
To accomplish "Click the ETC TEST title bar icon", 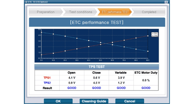I will point(26,2).
